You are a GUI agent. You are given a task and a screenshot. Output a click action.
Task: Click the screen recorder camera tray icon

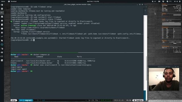159,1
